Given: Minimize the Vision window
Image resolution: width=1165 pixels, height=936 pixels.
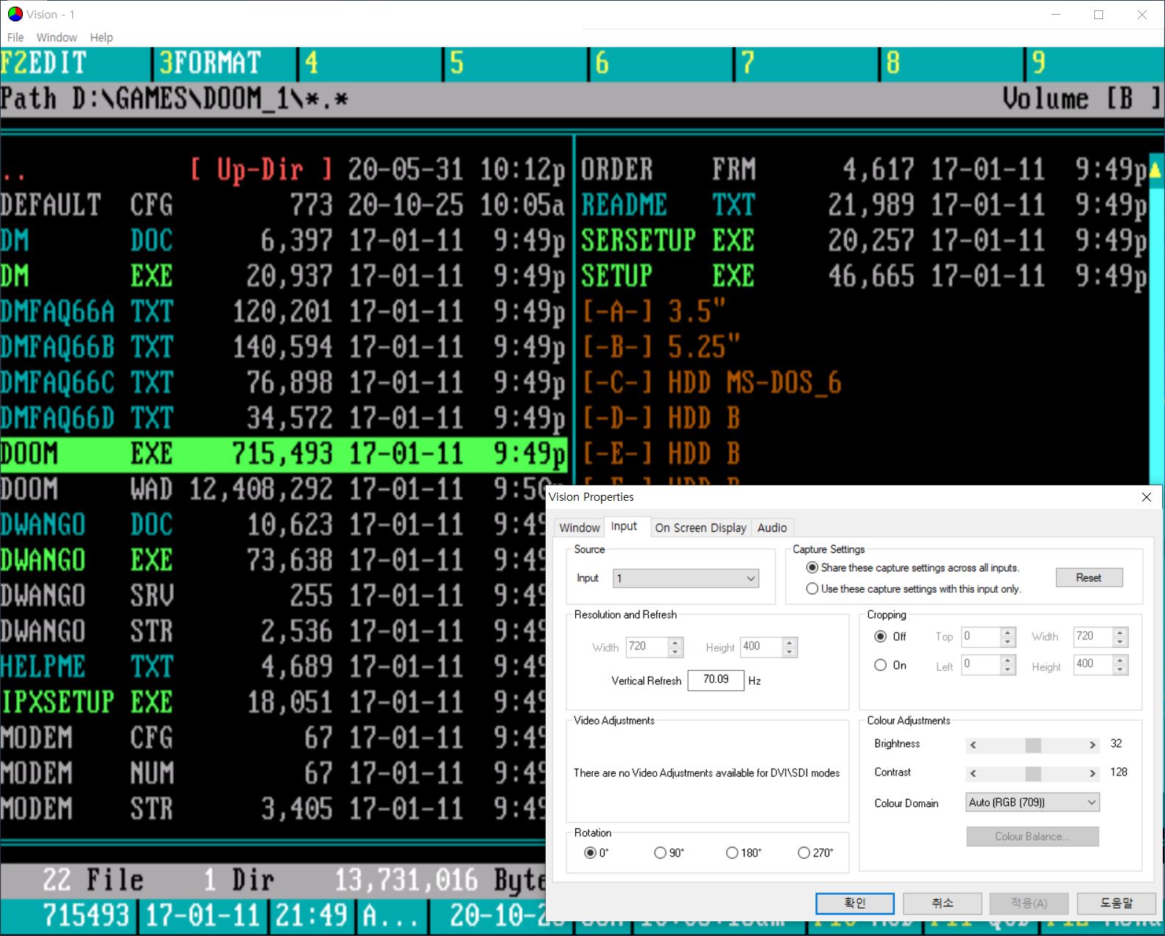Looking at the screenshot, I should 1056,14.
